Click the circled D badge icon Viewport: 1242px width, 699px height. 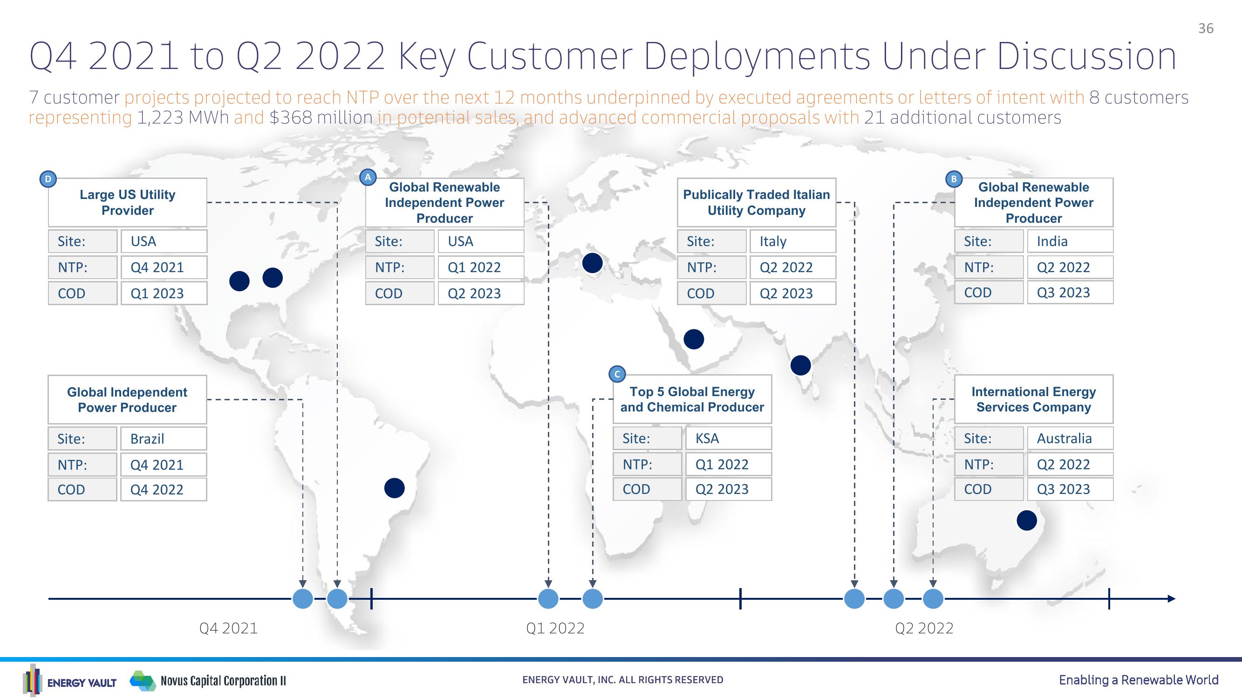(x=48, y=179)
